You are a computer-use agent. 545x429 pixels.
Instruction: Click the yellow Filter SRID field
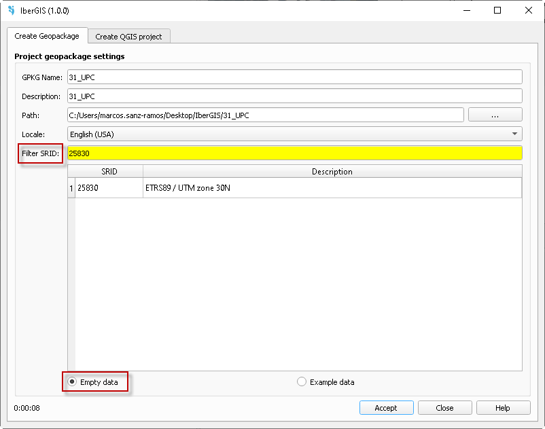(294, 153)
